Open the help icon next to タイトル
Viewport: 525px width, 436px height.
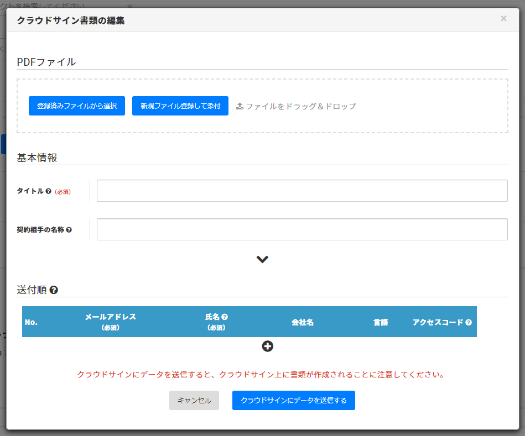(49, 191)
